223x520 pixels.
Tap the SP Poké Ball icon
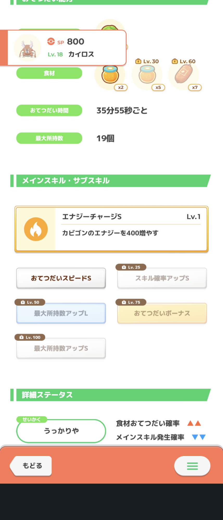pyautogui.click(x=51, y=42)
